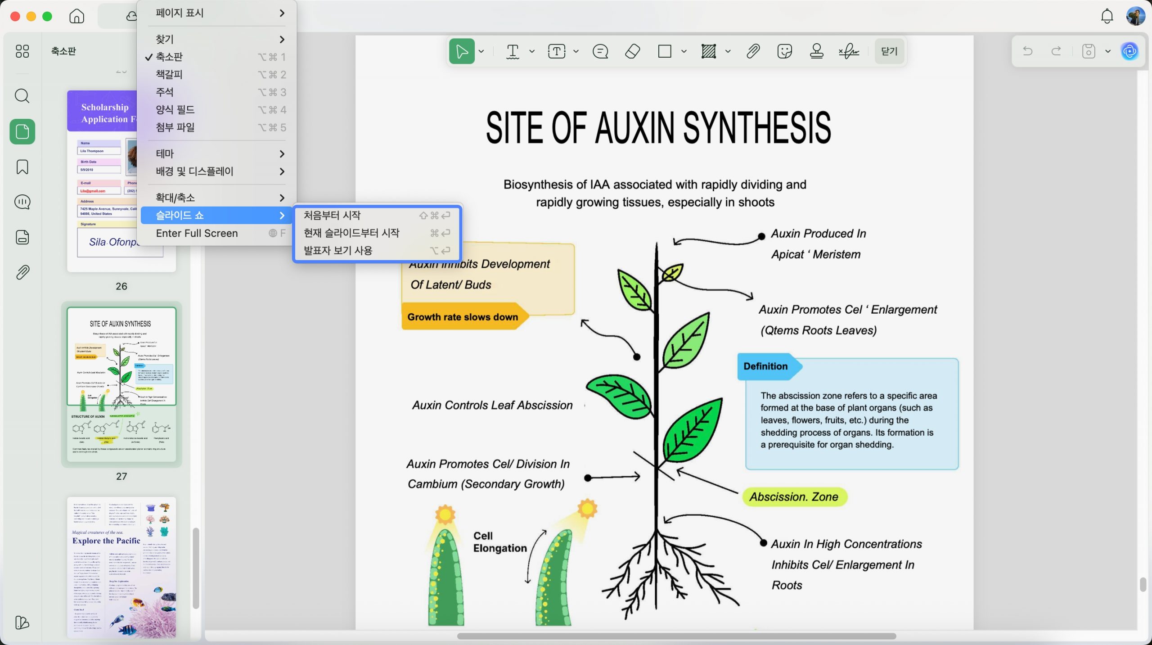
Task: Redo the last action
Action: pos(1056,51)
